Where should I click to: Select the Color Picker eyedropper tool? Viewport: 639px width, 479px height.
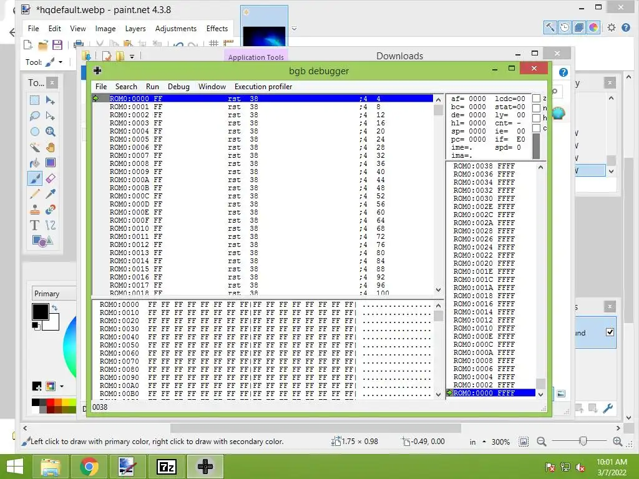[x=51, y=194]
